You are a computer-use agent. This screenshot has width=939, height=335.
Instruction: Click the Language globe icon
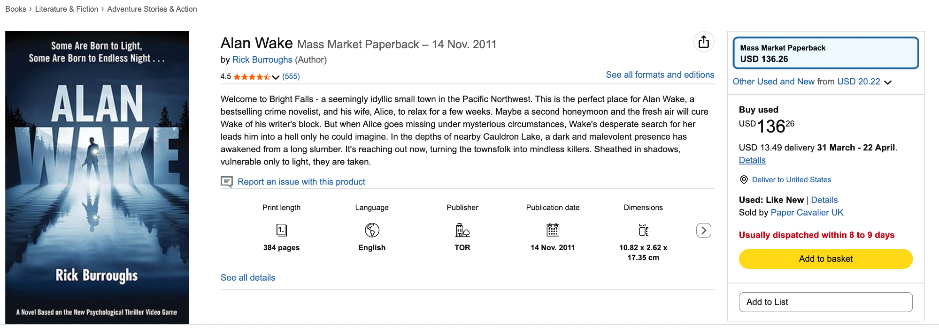tap(372, 230)
